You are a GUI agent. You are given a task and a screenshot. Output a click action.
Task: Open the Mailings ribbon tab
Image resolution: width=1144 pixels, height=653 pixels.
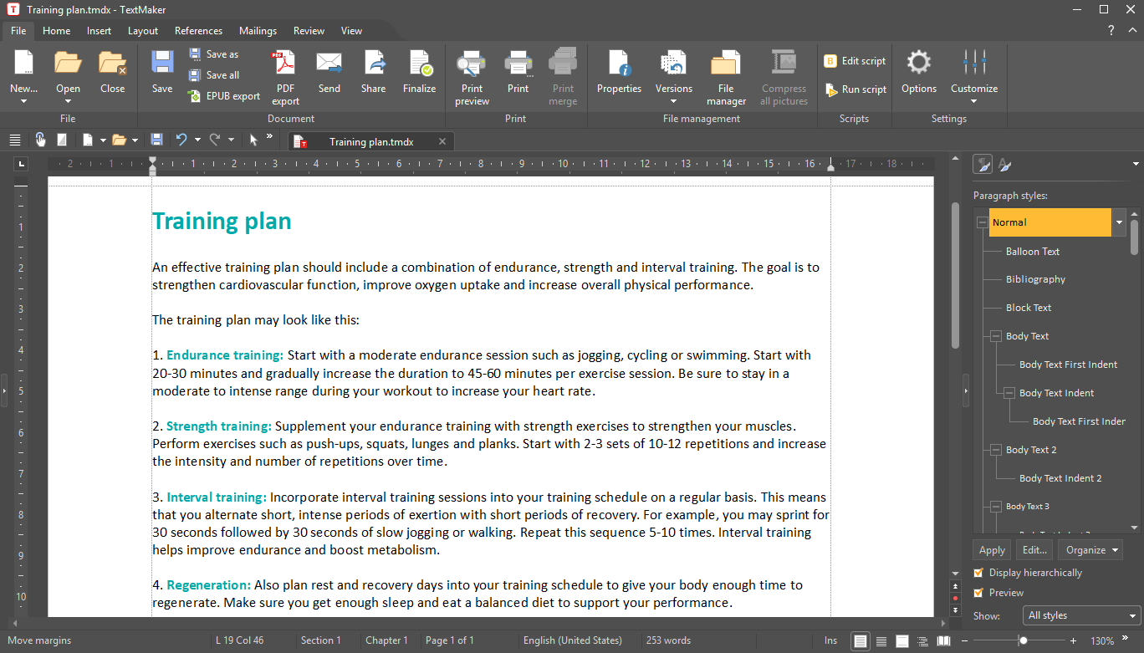[x=258, y=31]
